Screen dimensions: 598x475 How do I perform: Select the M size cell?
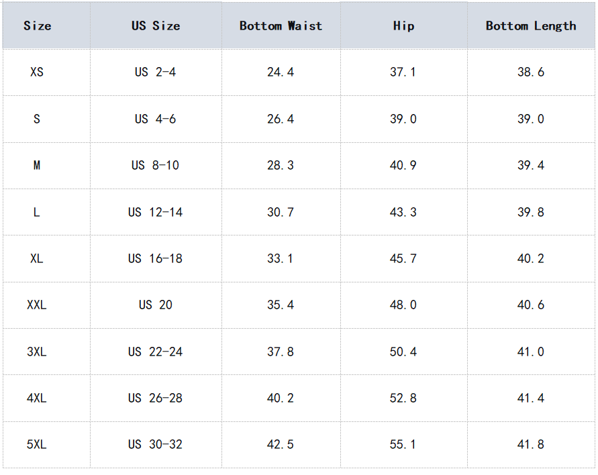tap(37, 165)
